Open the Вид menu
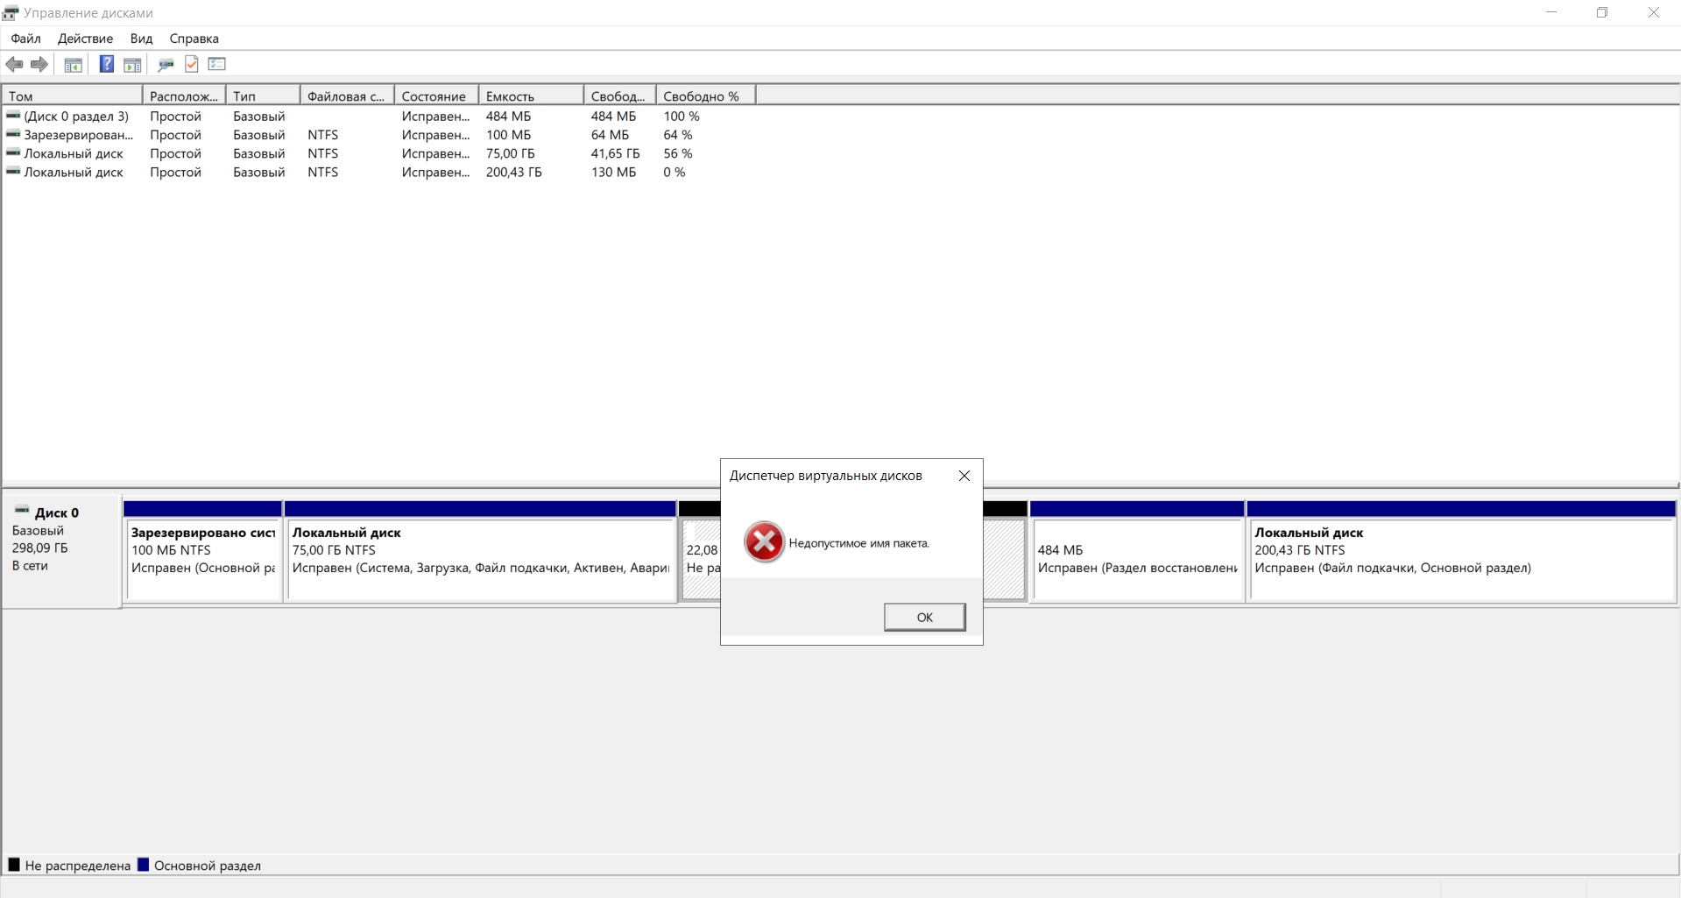Viewport: 1681px width, 898px height. (x=141, y=39)
